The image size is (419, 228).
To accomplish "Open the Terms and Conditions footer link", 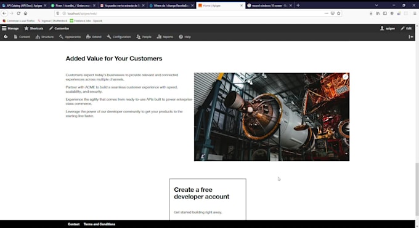I will (99, 224).
